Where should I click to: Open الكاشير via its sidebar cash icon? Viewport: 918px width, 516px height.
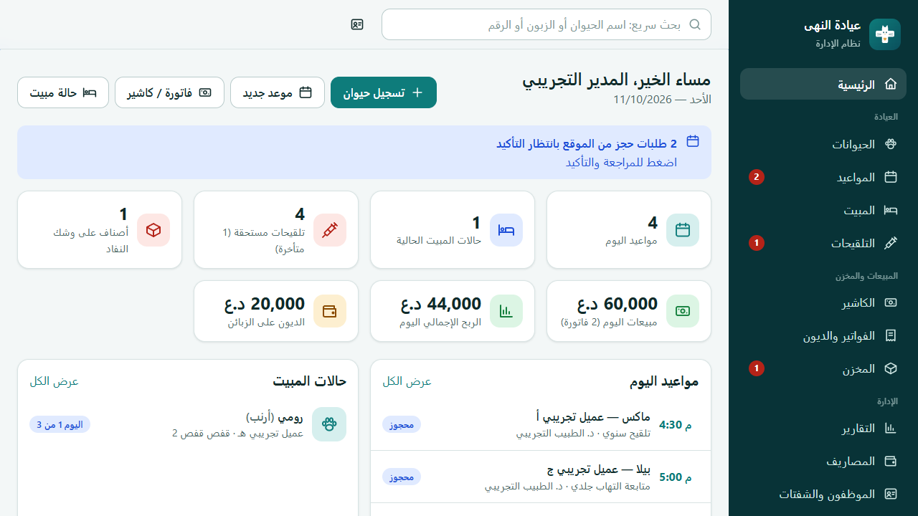(891, 302)
